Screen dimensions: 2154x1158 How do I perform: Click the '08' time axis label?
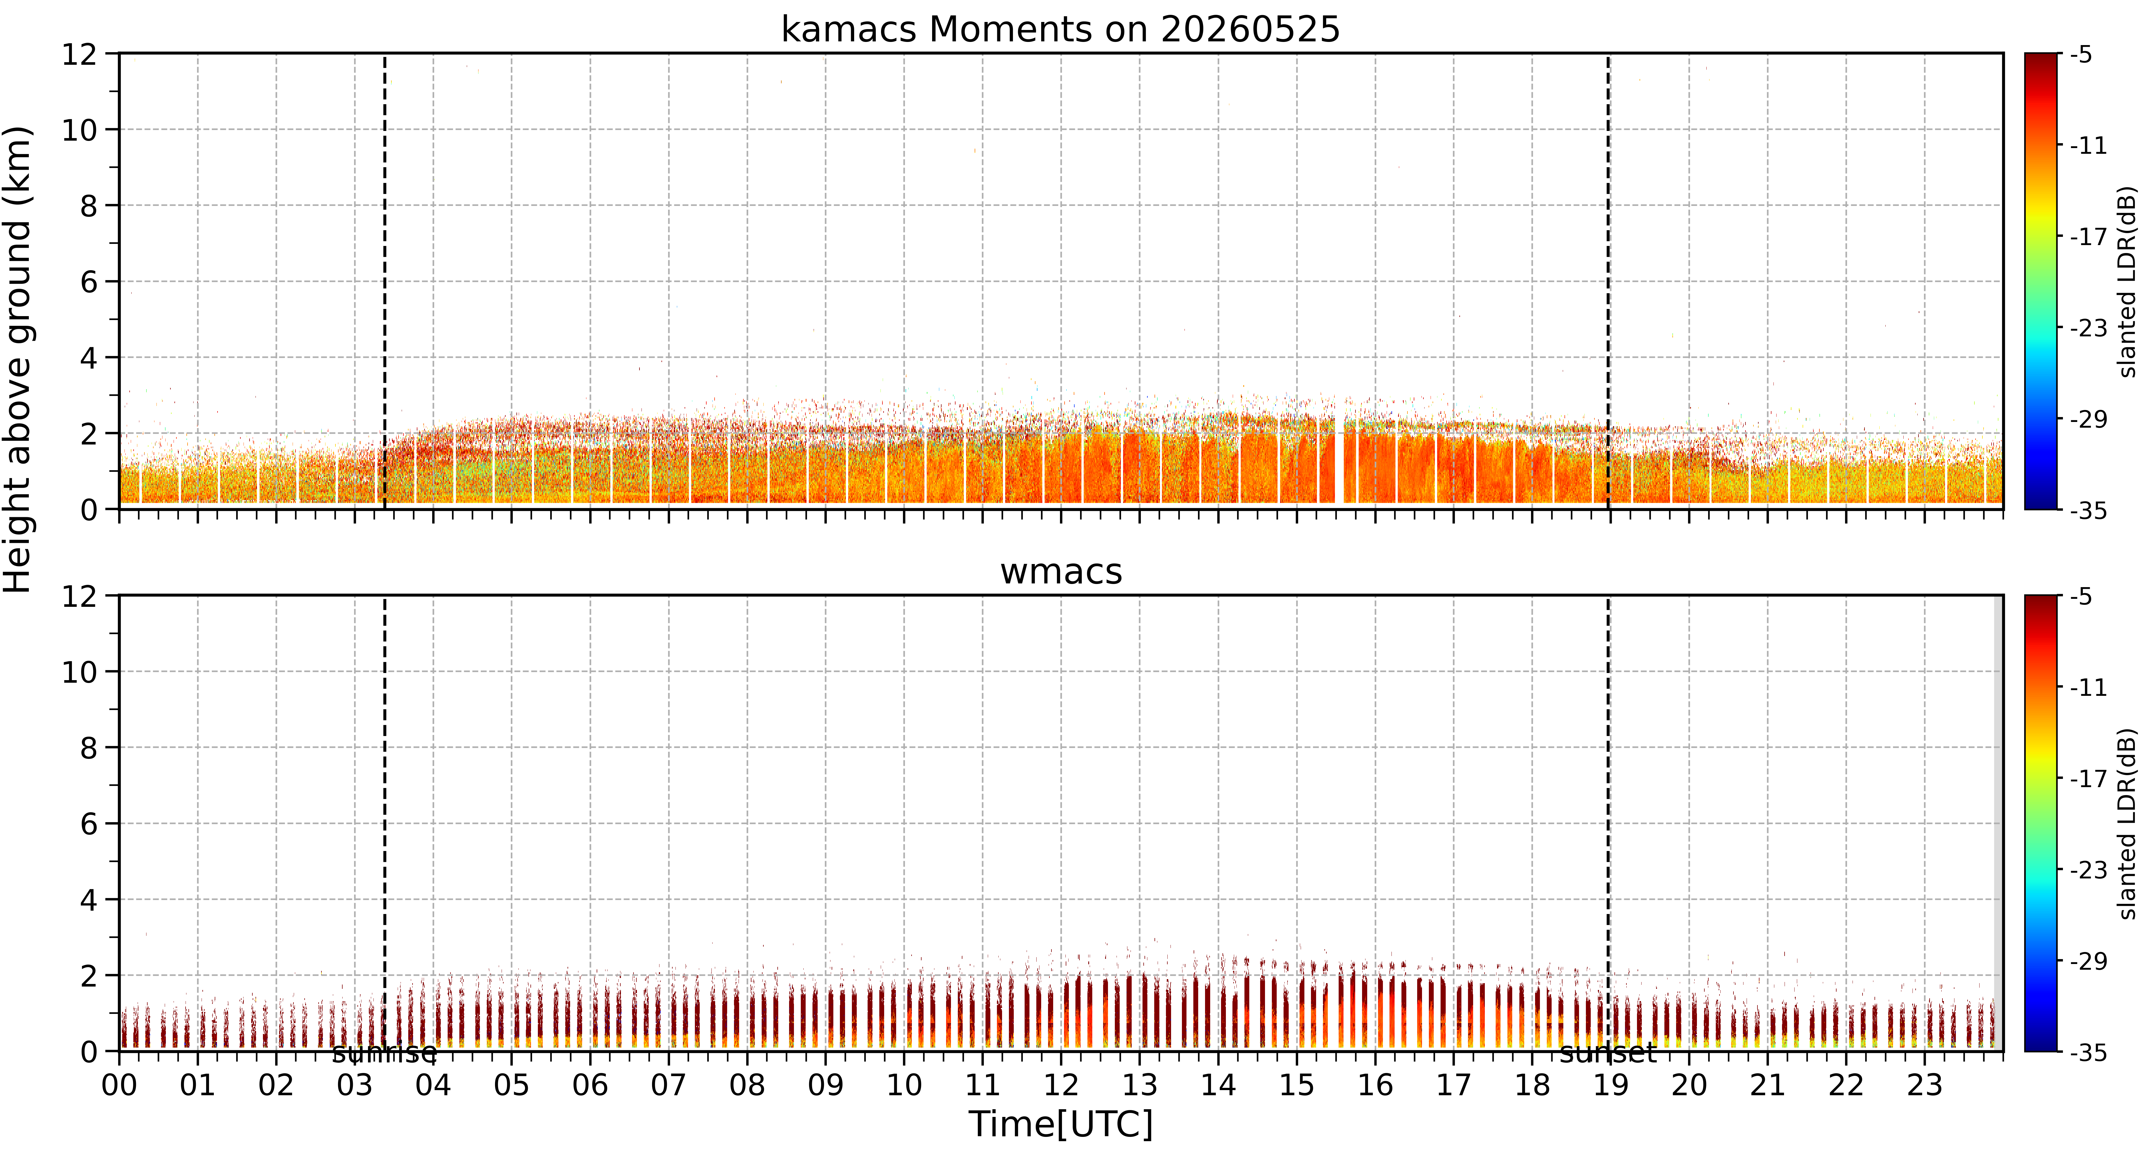click(x=747, y=1085)
